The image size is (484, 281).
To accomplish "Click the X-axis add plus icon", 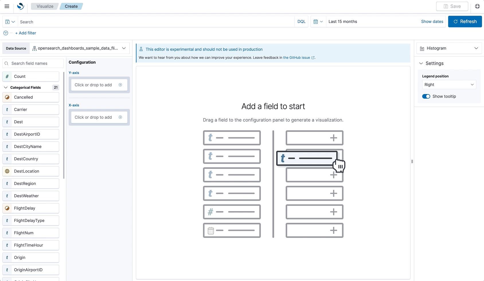I will (120, 117).
